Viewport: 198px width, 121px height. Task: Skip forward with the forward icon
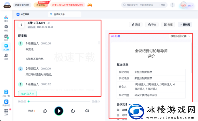tap(73, 111)
